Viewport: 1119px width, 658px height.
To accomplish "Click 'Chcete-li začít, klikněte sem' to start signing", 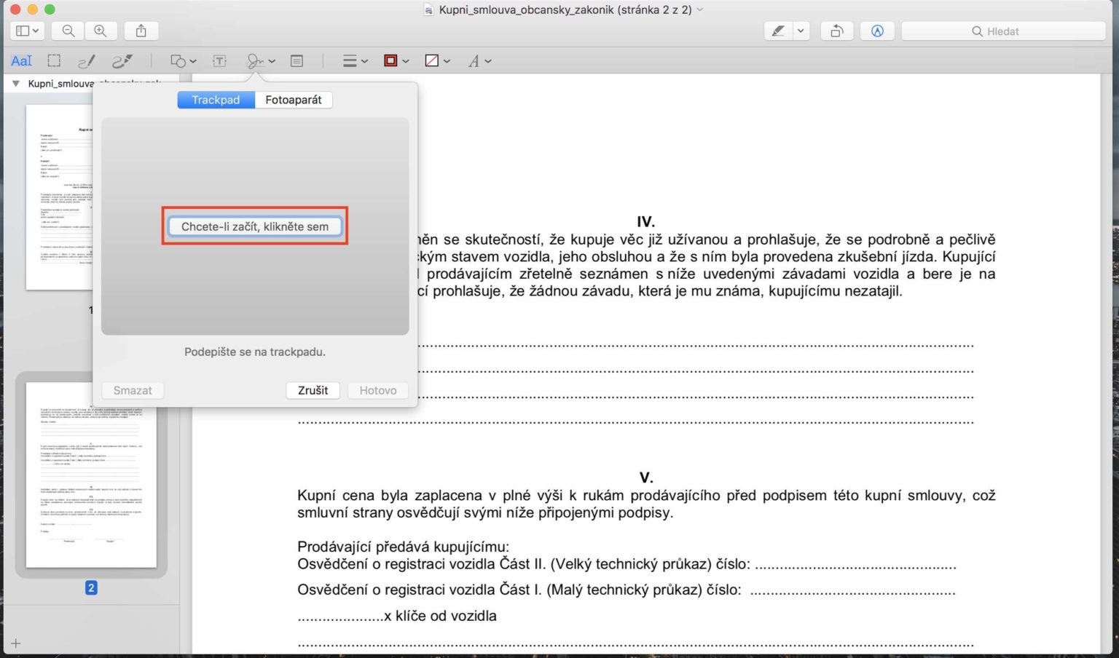I will [x=254, y=226].
